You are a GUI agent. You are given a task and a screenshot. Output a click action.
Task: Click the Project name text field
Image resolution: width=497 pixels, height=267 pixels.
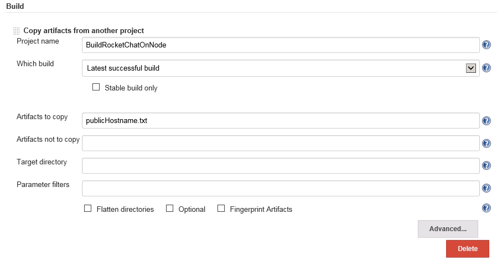(x=280, y=45)
